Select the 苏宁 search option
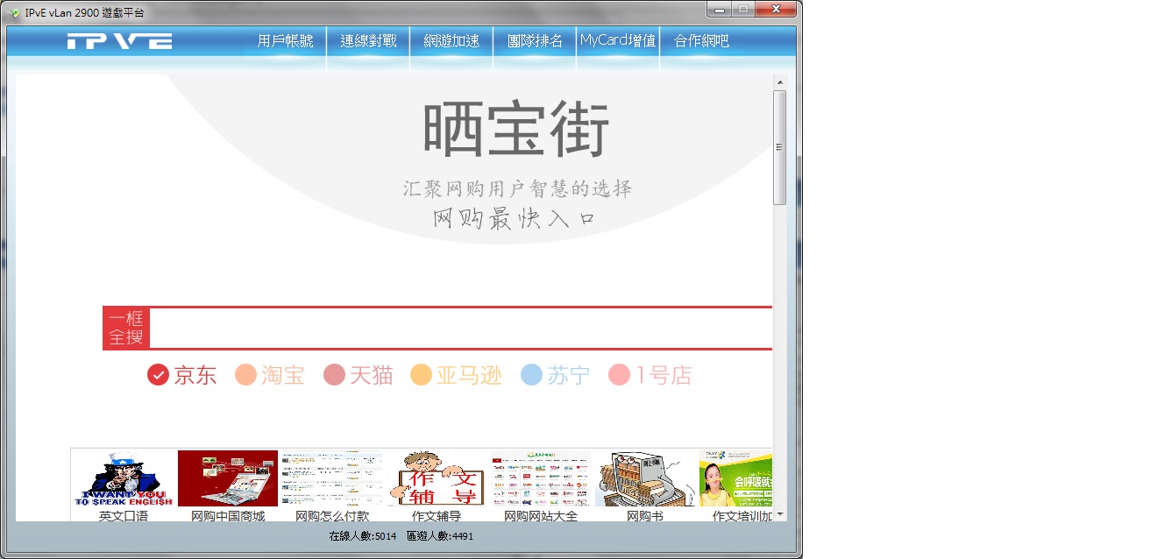Image resolution: width=1157 pixels, height=559 pixels. point(556,375)
